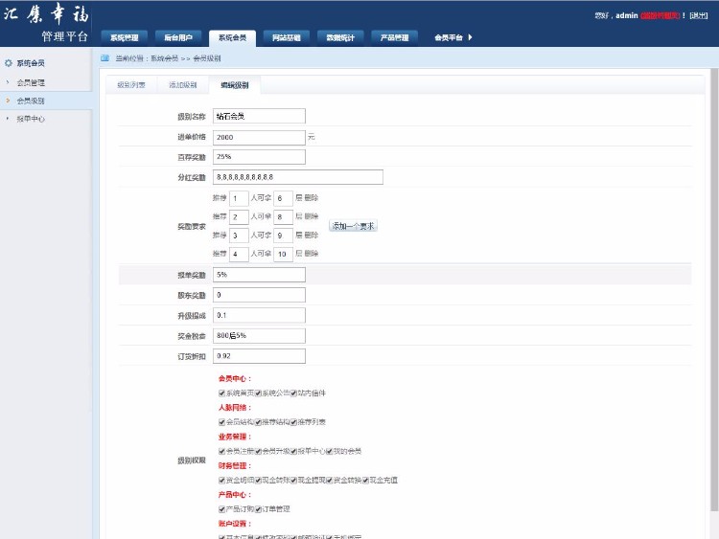
Task: Open the 产品管理 top menu
Action: (395, 37)
